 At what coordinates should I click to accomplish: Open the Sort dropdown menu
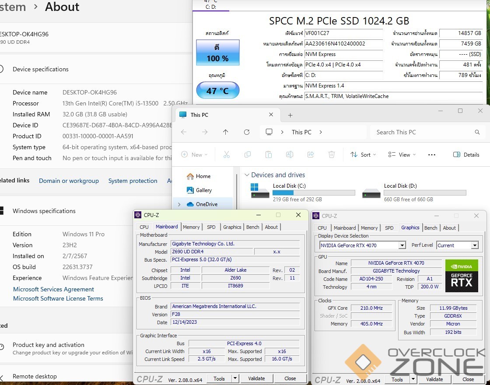coord(363,154)
